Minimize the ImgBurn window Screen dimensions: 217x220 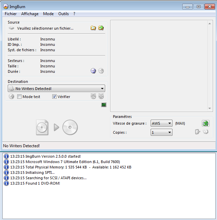click(187, 7)
